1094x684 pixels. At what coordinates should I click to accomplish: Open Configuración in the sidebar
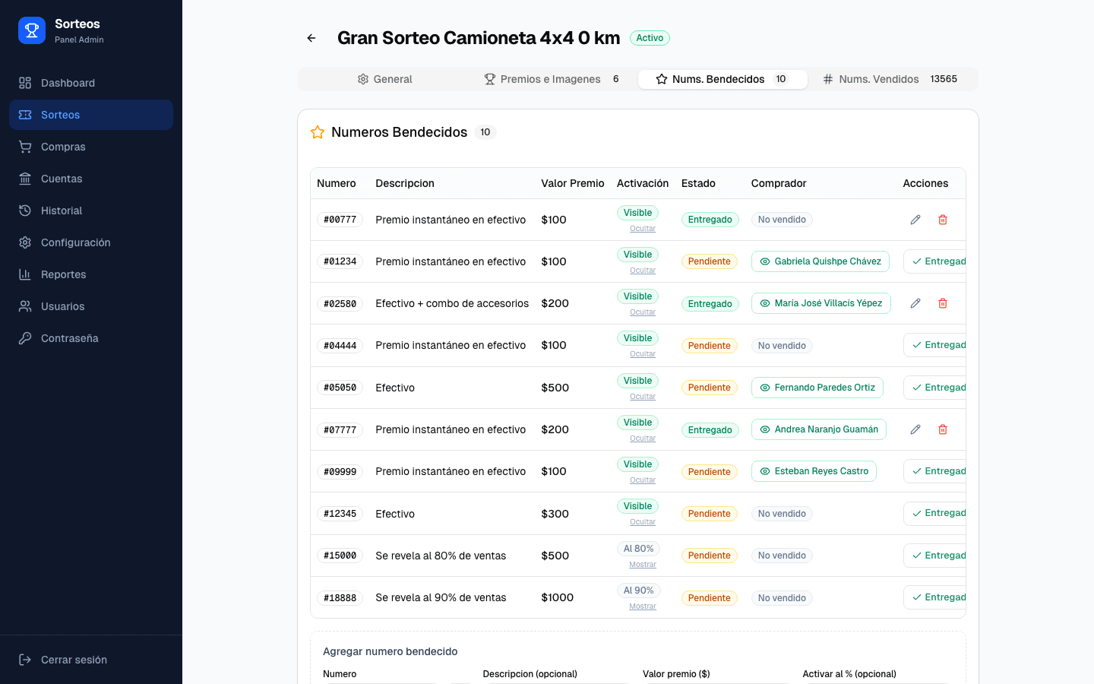point(91,242)
